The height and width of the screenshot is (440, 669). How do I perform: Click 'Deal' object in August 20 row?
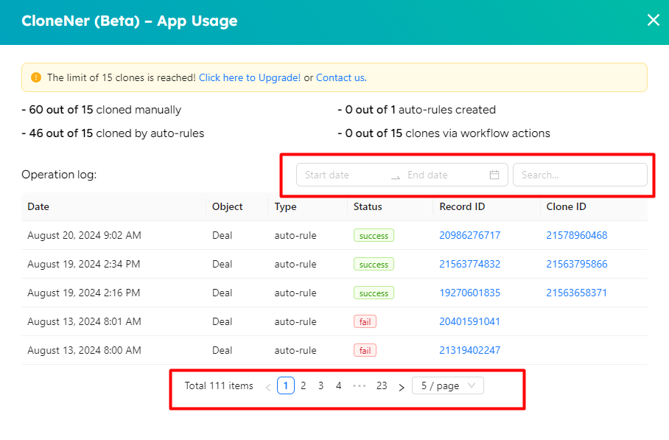click(222, 235)
